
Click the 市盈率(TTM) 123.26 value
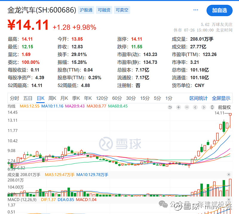(x=210, y=54)
